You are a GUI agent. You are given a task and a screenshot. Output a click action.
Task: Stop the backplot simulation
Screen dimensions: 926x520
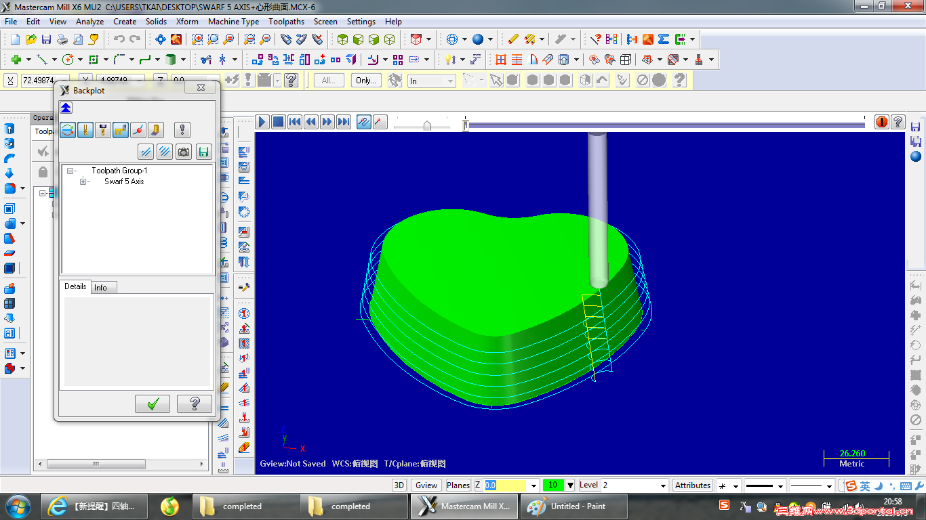(279, 122)
